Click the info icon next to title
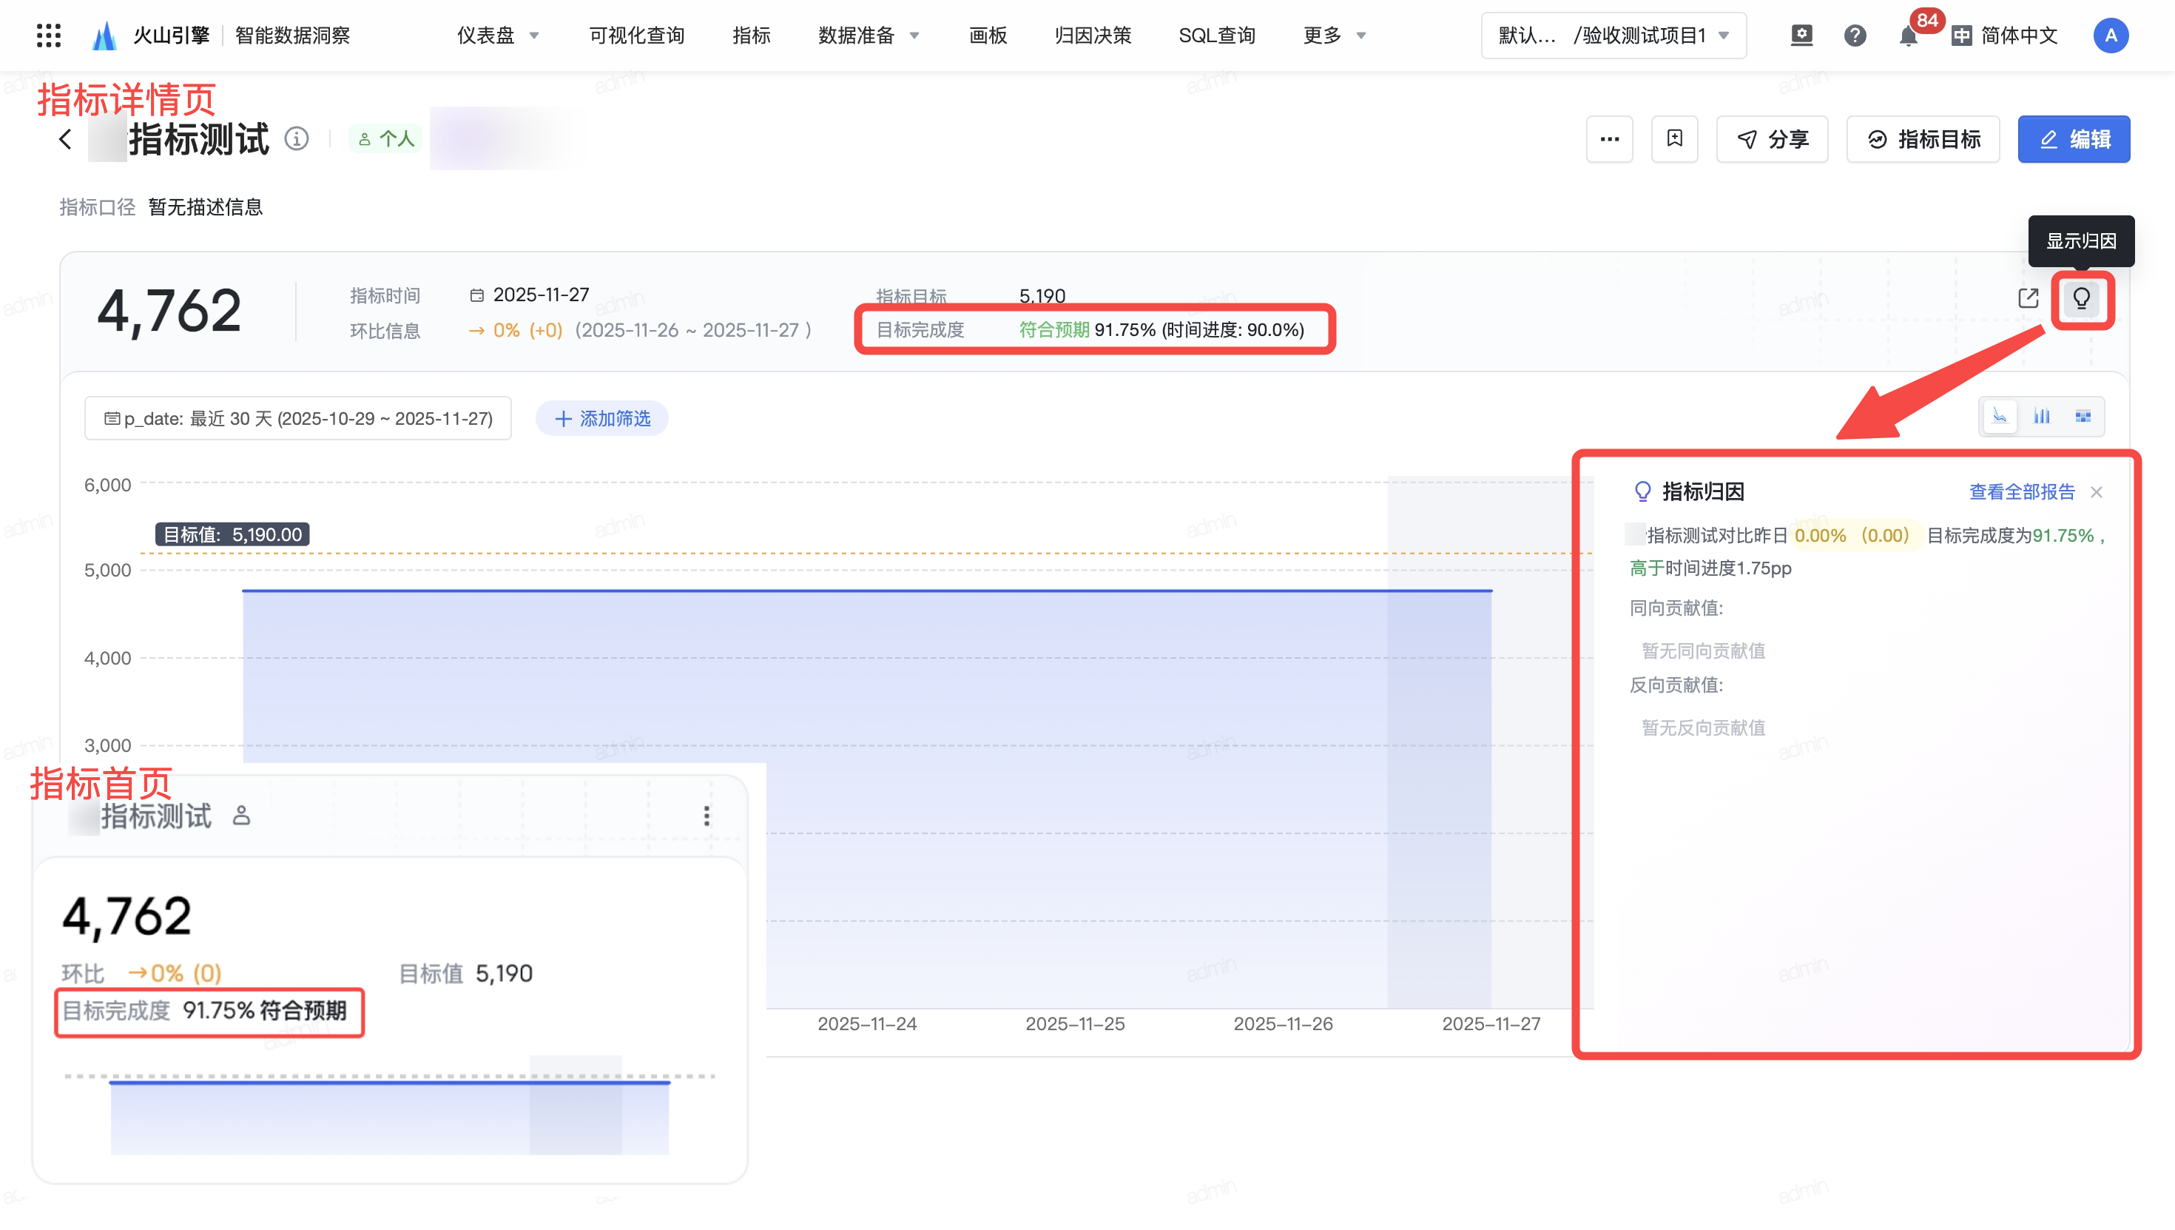 click(x=297, y=138)
